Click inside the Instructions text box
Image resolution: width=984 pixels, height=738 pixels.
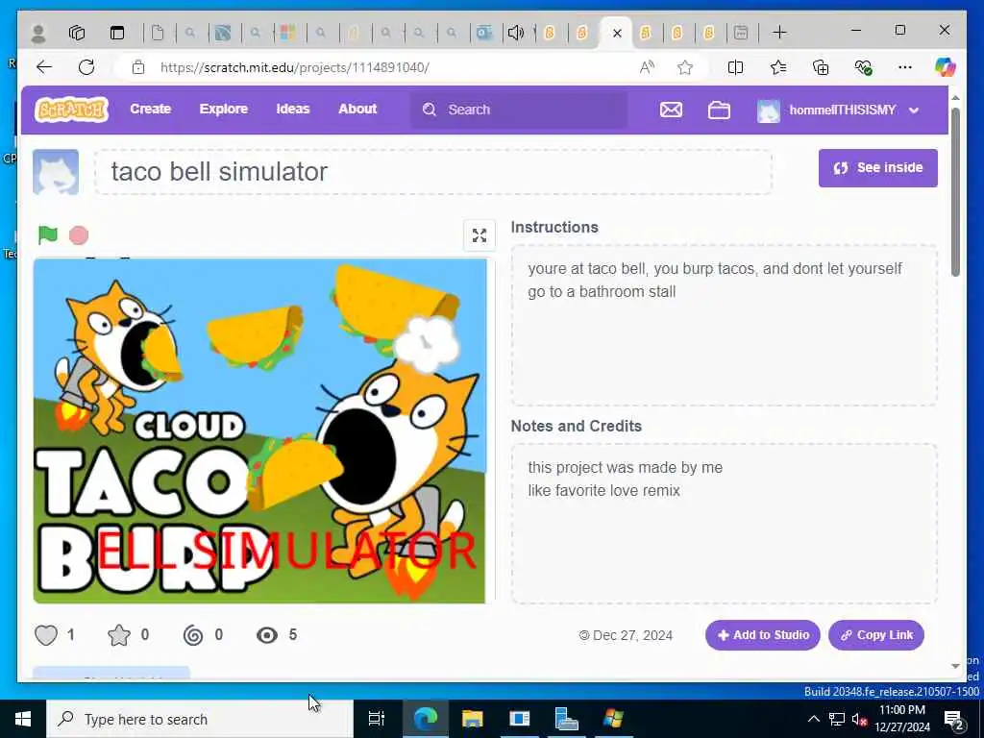(725, 325)
